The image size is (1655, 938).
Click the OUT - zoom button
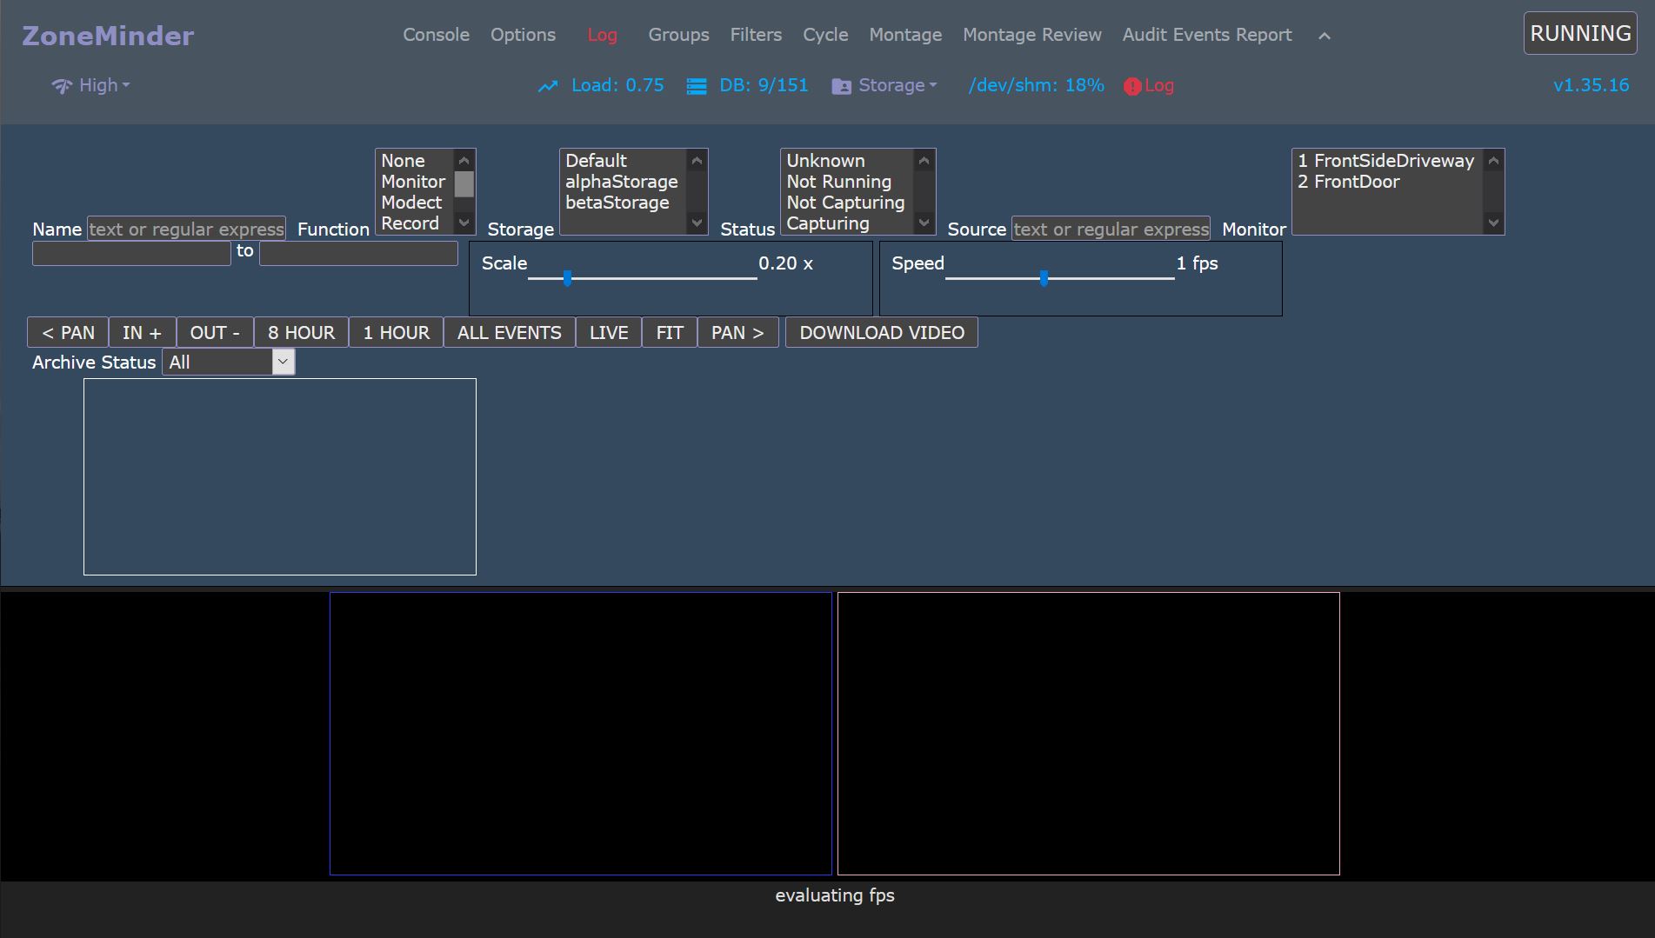(x=215, y=333)
